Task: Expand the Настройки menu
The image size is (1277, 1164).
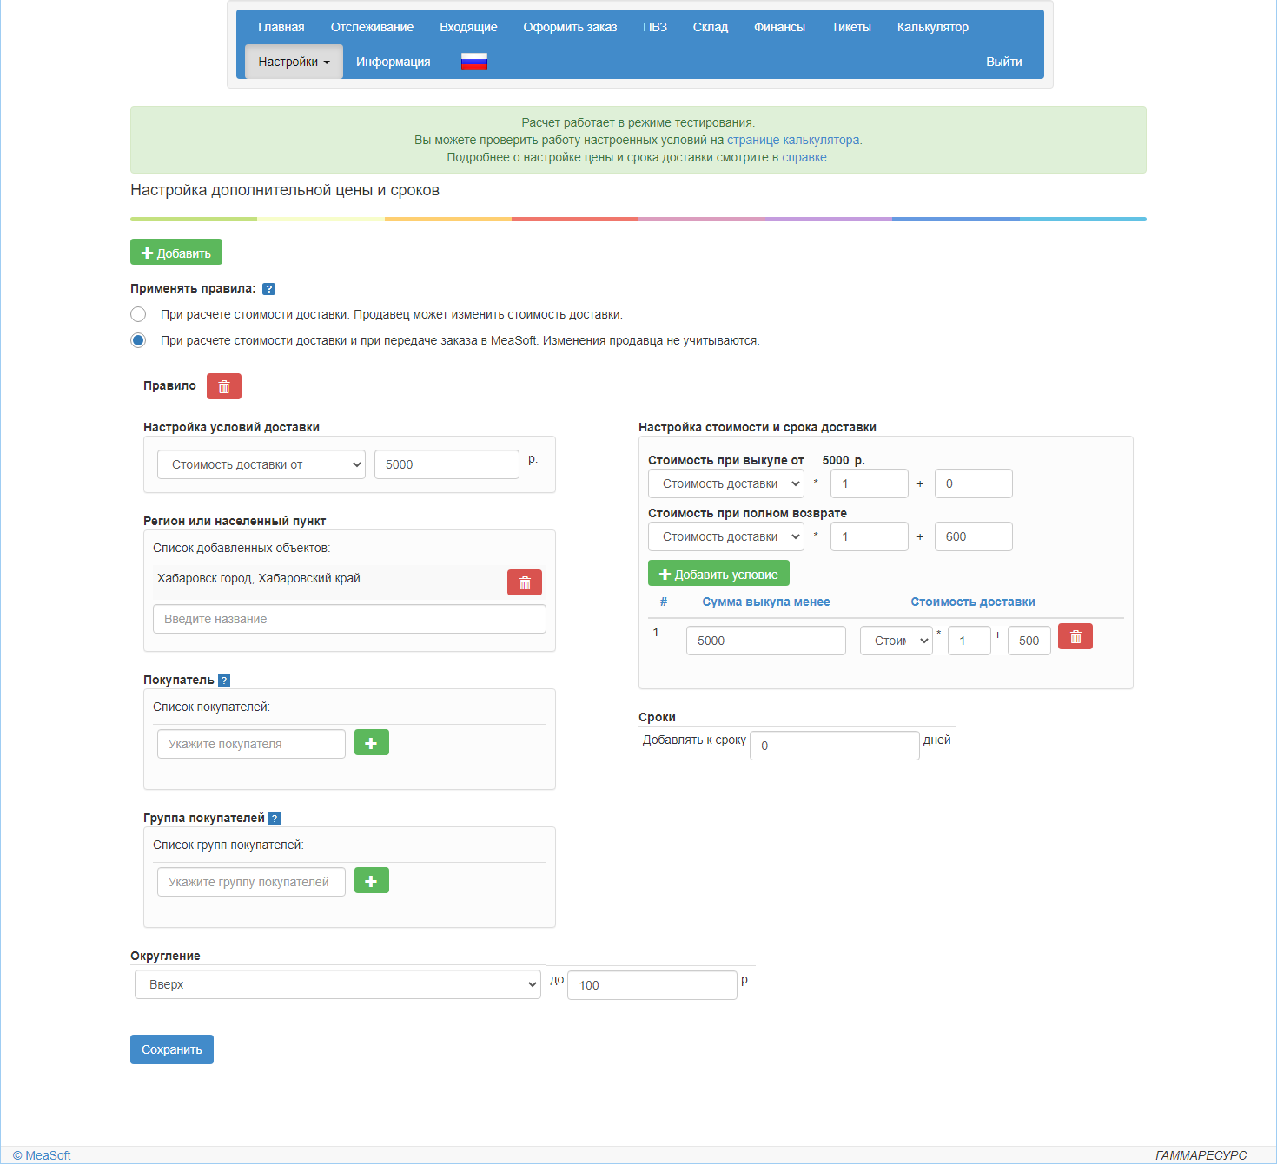Action: click(x=294, y=62)
